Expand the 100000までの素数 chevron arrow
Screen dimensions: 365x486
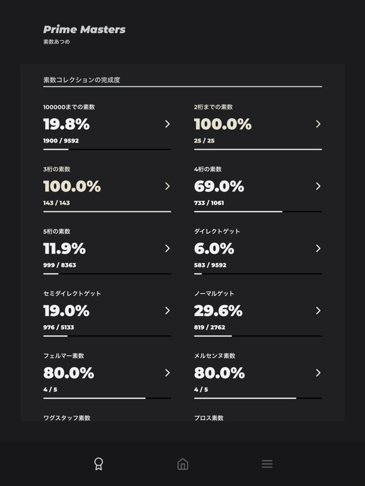pos(167,124)
